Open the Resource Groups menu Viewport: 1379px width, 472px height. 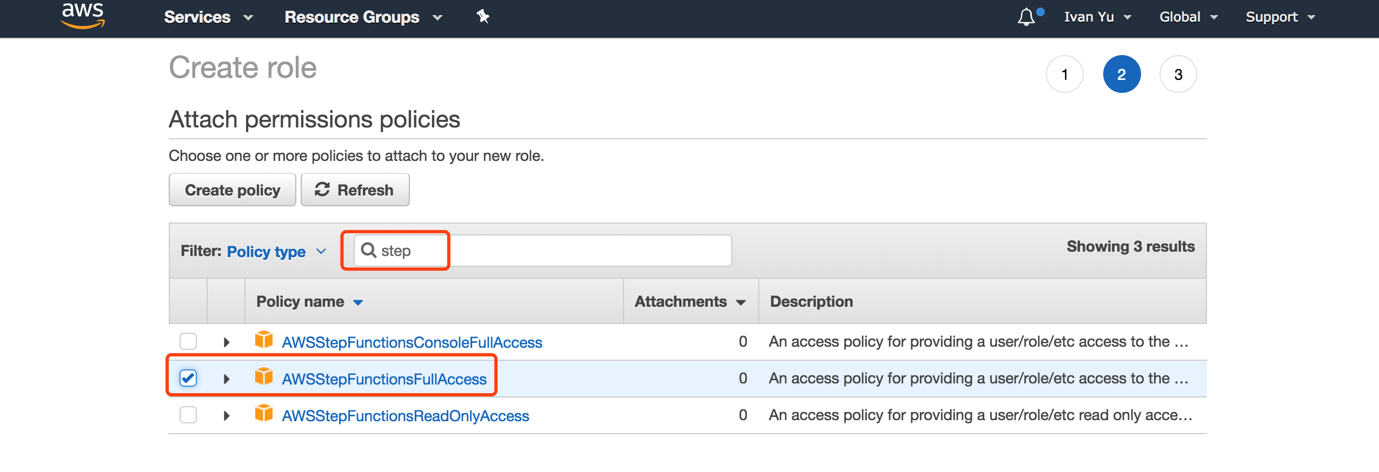point(363,17)
